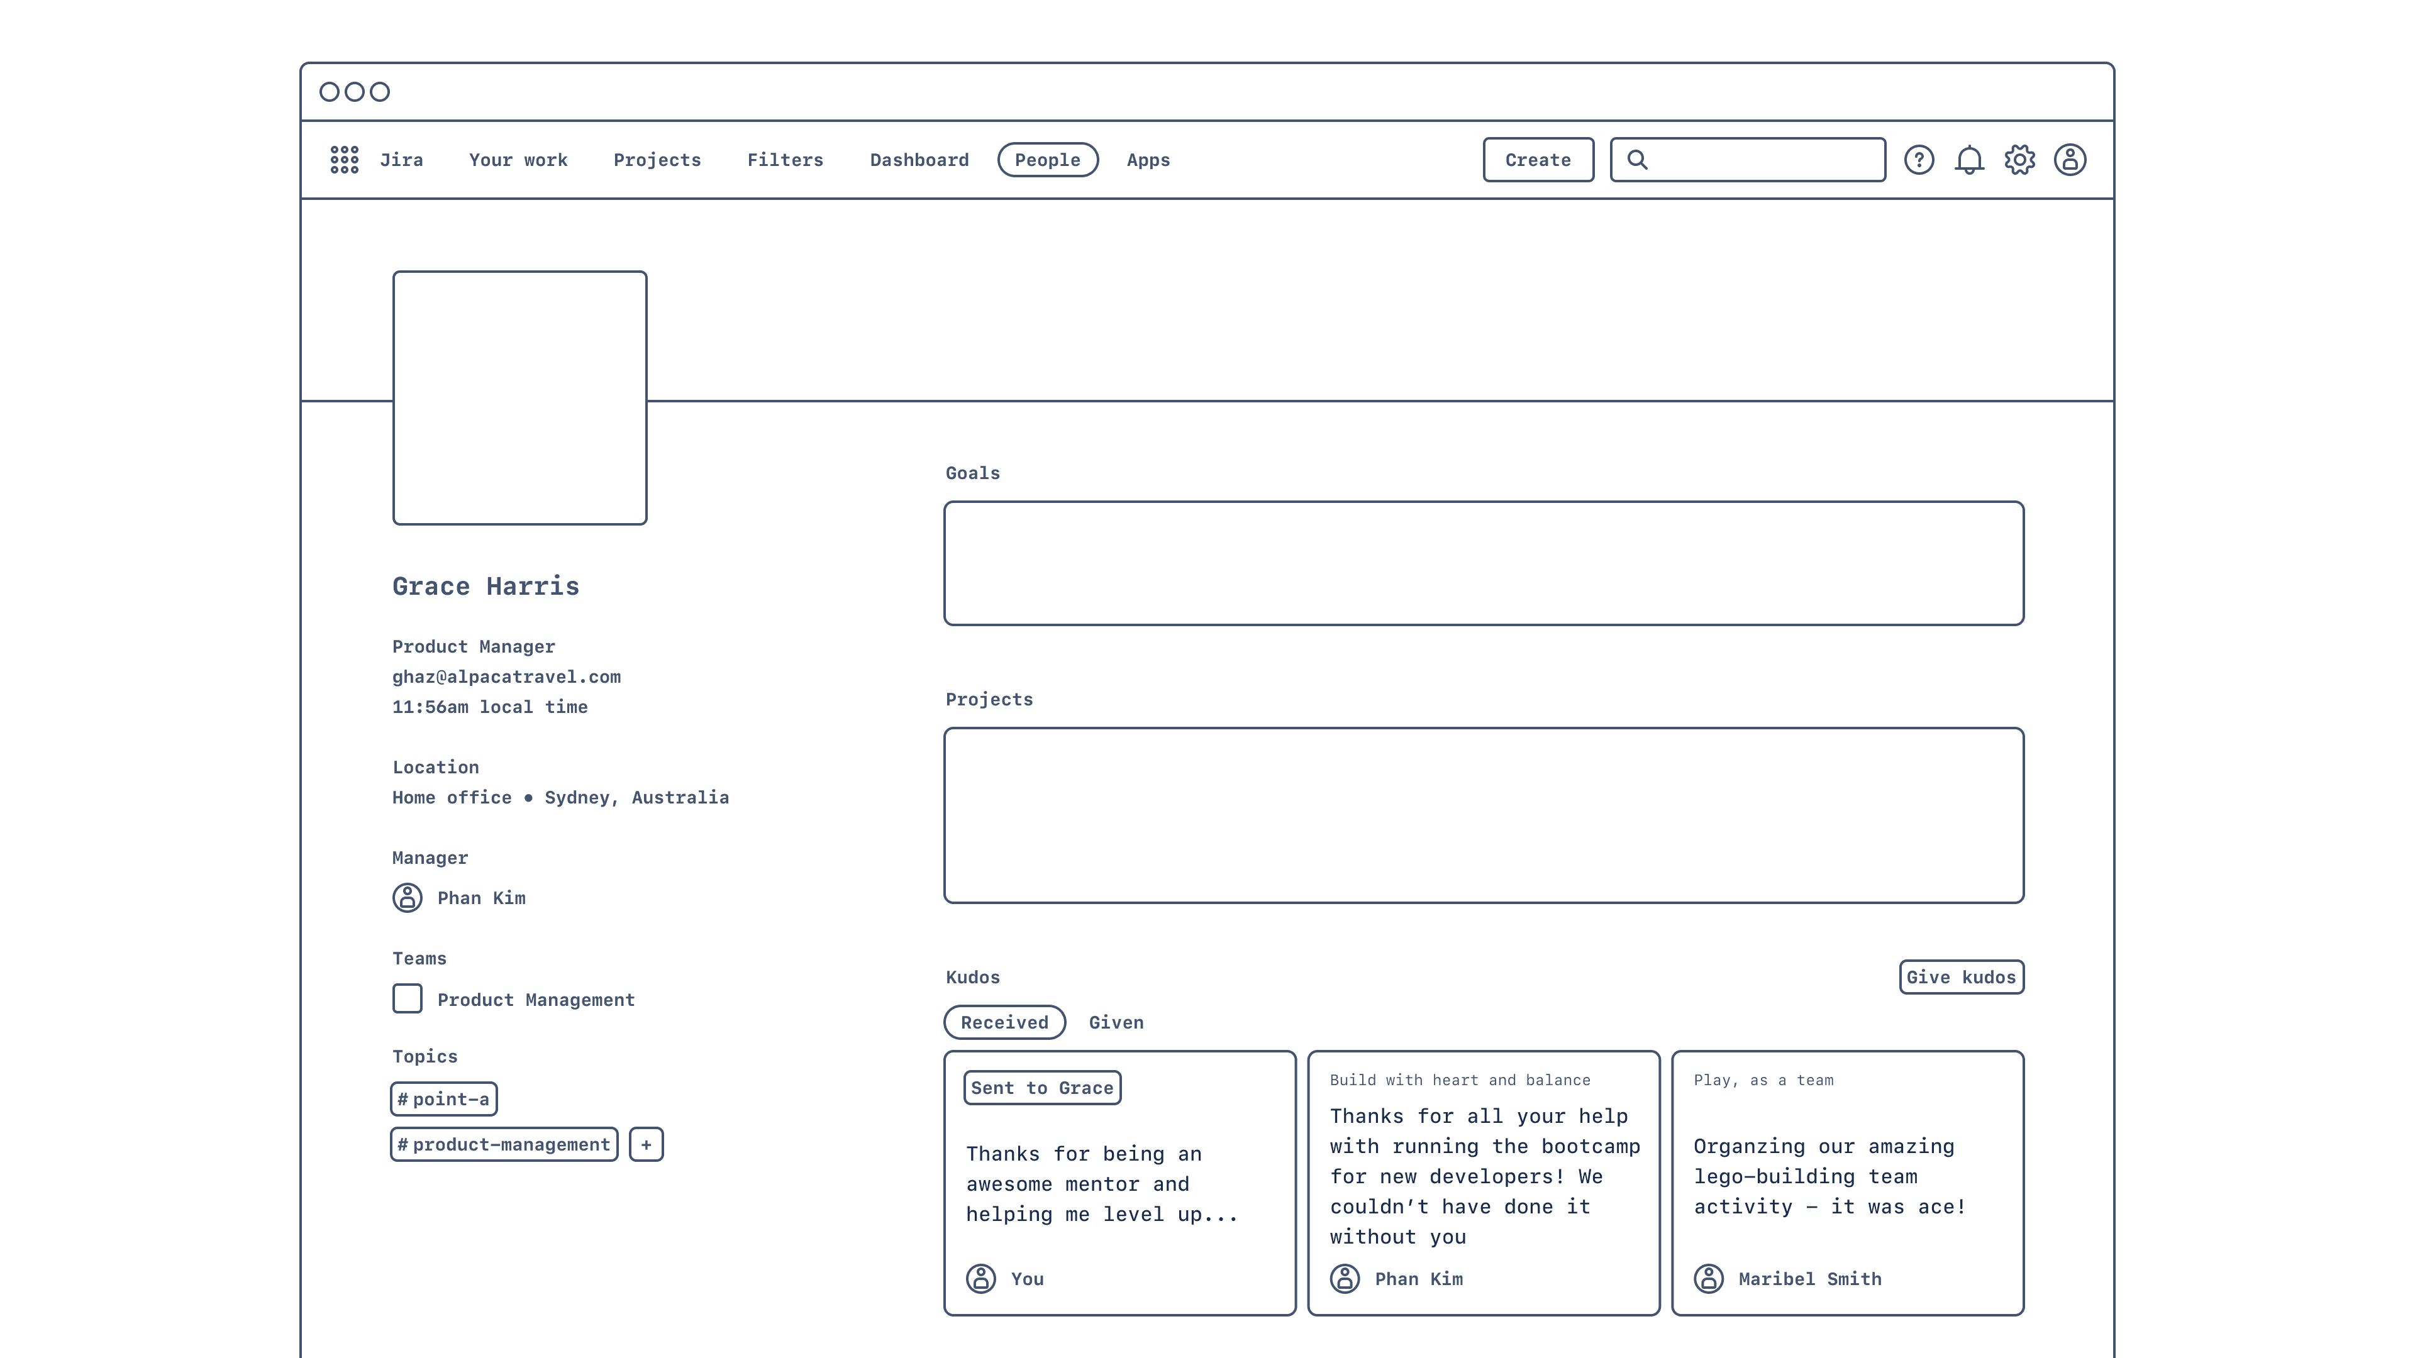The image size is (2415, 1358).
Task: Select the Received kudos tab
Action: click(x=1004, y=1022)
